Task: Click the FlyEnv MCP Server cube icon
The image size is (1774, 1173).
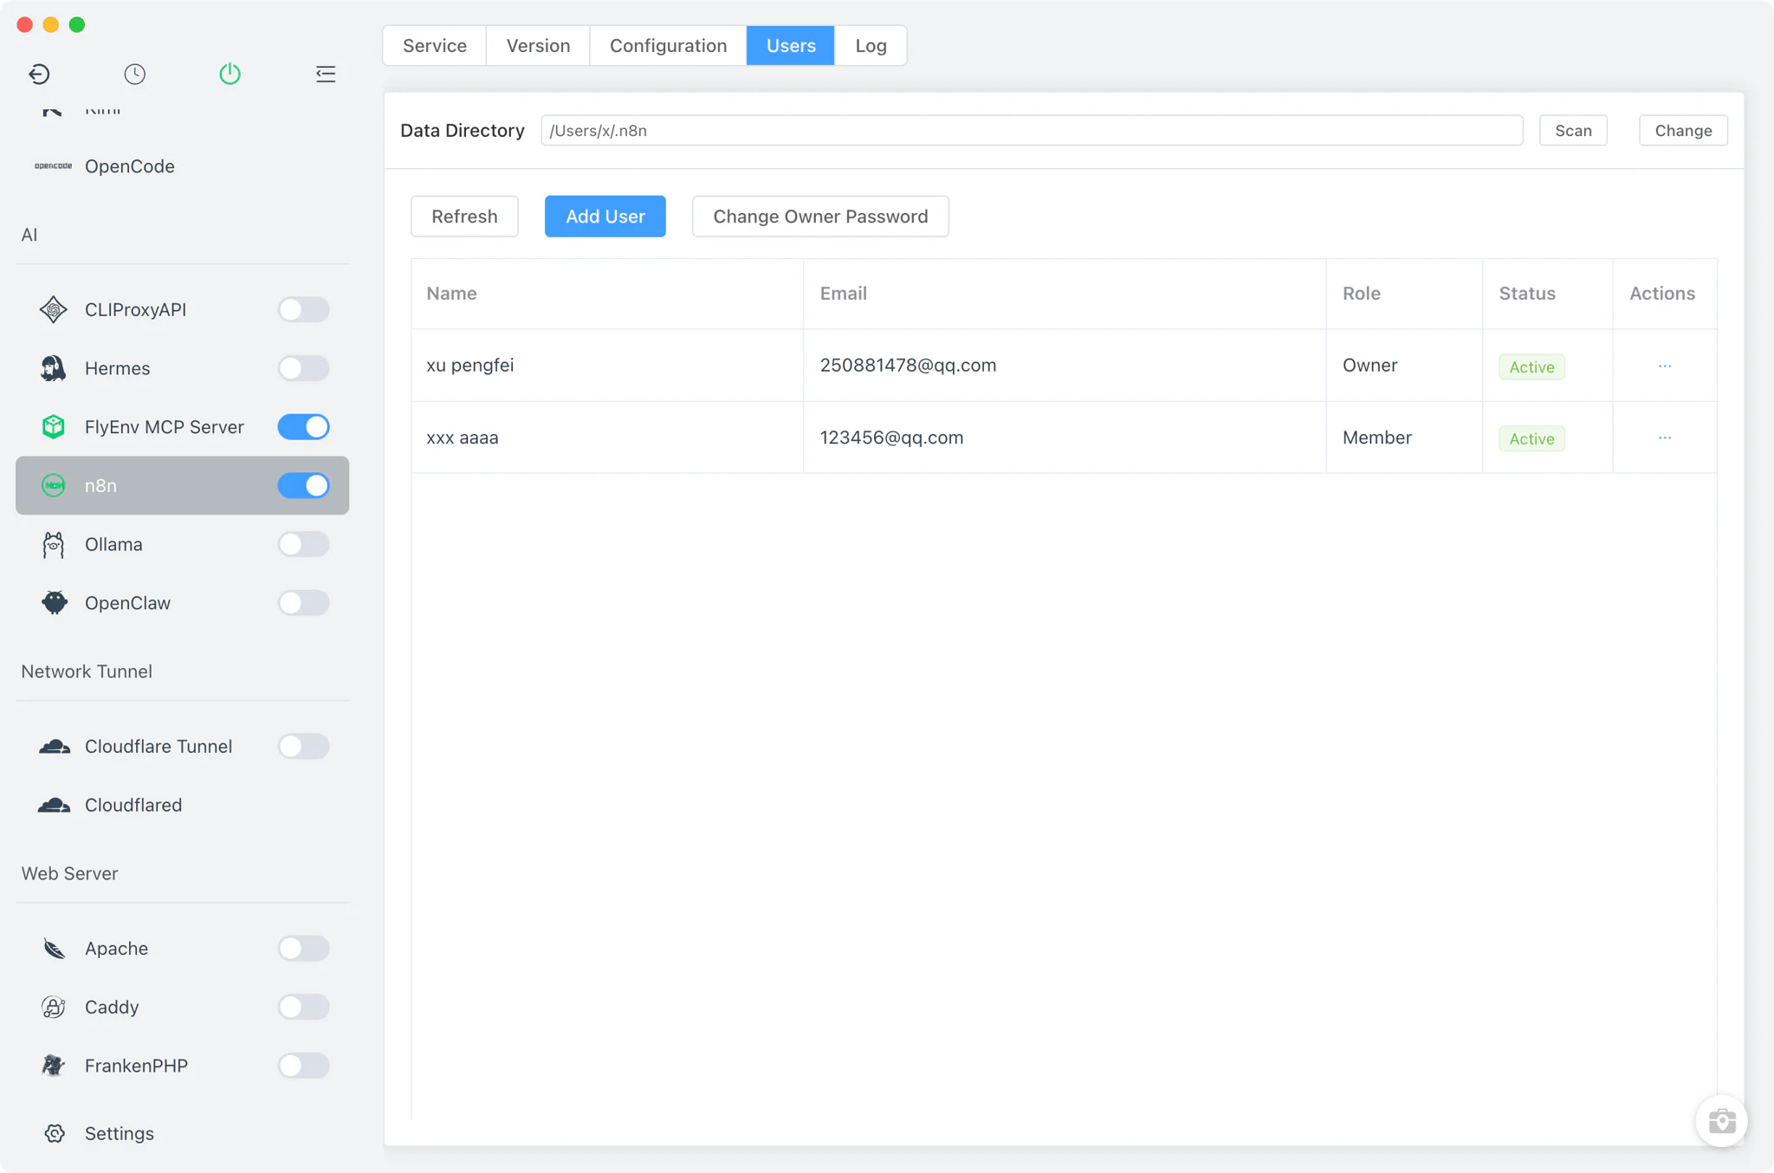Action: 53,427
